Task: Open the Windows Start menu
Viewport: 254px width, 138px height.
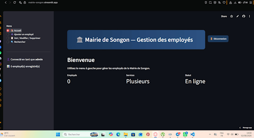Action: coord(58,134)
